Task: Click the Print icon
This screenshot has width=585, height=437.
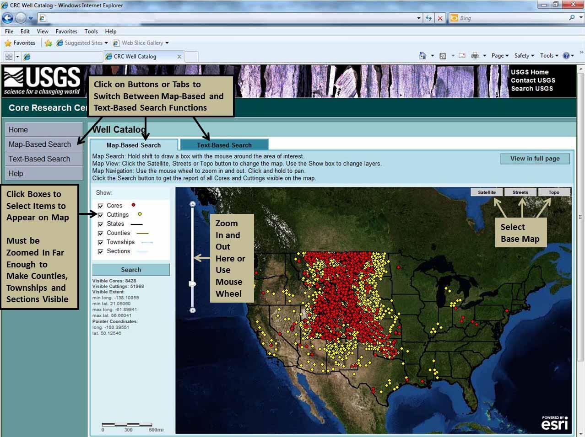Action: [x=475, y=56]
